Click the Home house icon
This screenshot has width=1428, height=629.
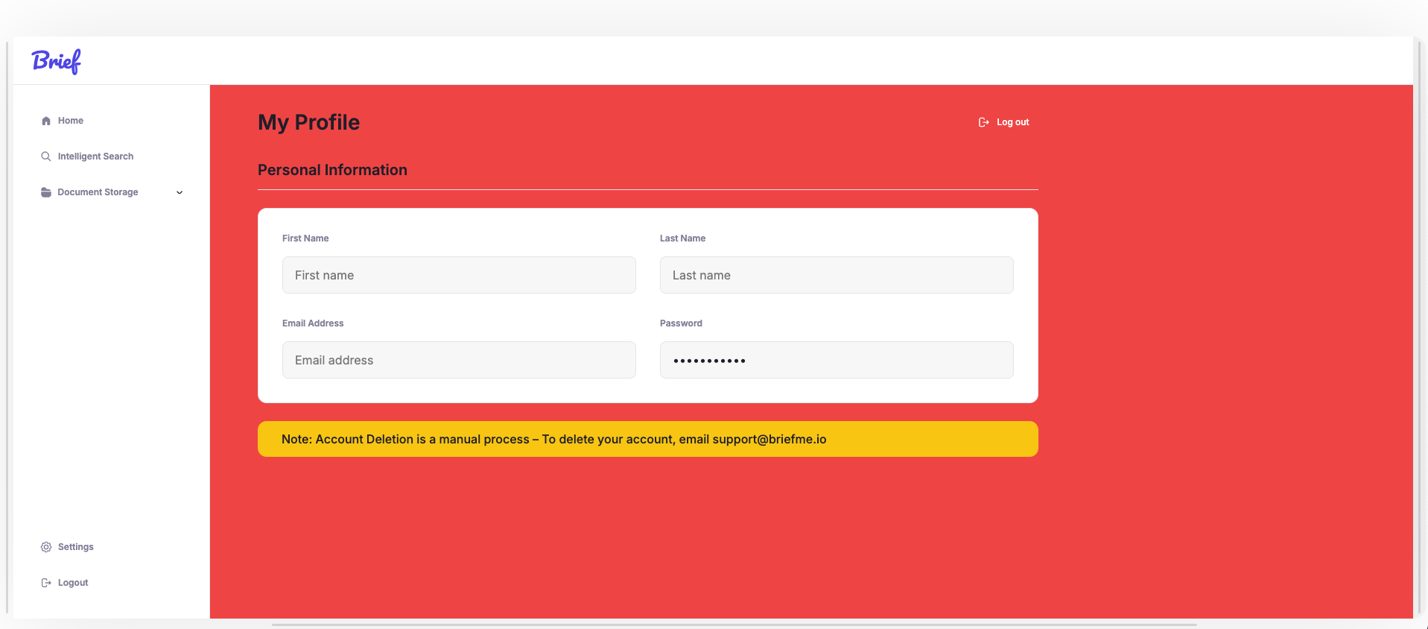click(46, 121)
